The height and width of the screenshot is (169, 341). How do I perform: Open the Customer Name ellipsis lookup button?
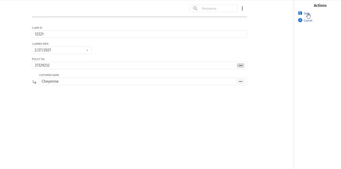tap(240, 81)
